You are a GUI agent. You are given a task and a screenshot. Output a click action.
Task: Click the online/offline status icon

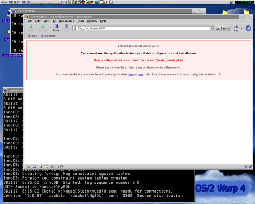245,167
